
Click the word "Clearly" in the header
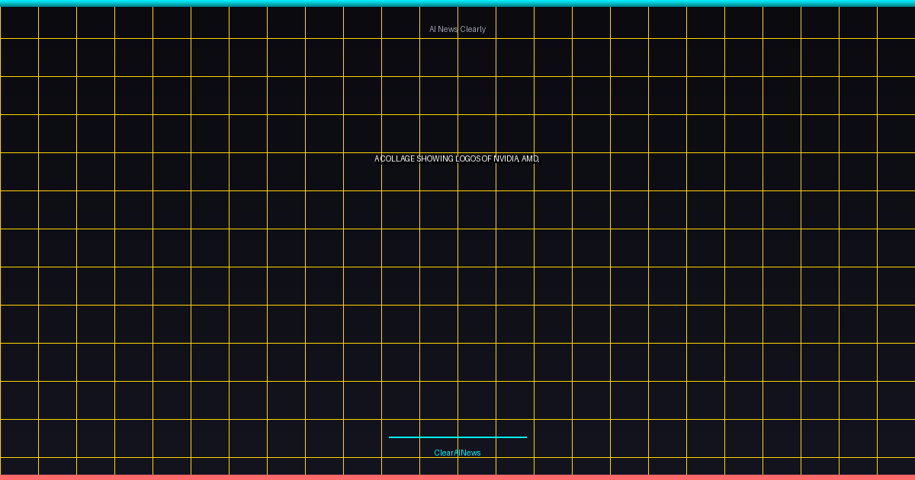(x=473, y=29)
